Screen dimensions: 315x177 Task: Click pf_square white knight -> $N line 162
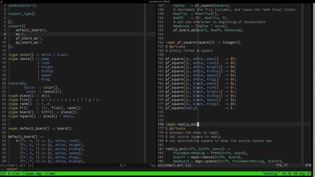[x=201, y=67]
